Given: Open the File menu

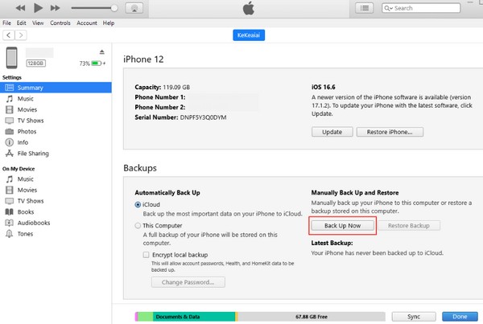Looking at the screenshot, I should [6, 23].
